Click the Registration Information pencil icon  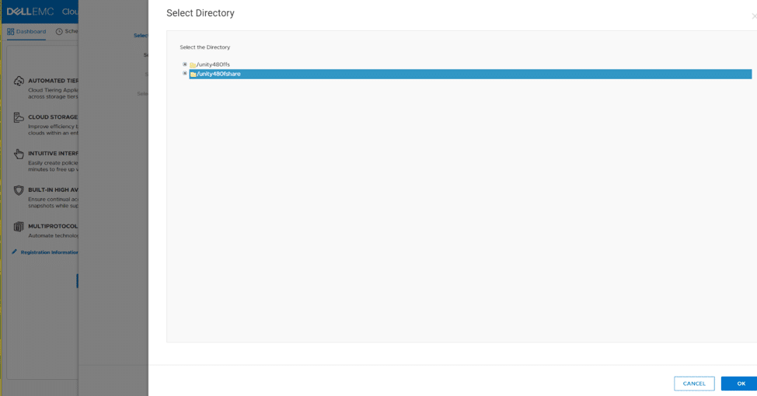(15, 252)
